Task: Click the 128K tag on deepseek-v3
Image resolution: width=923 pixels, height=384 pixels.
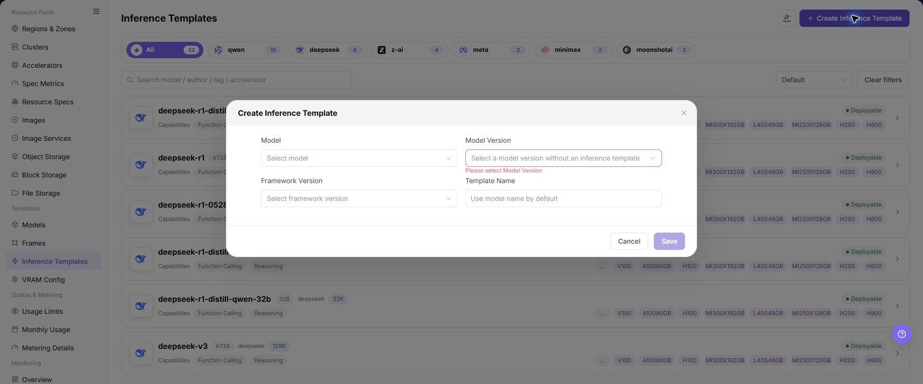Action: (279, 346)
